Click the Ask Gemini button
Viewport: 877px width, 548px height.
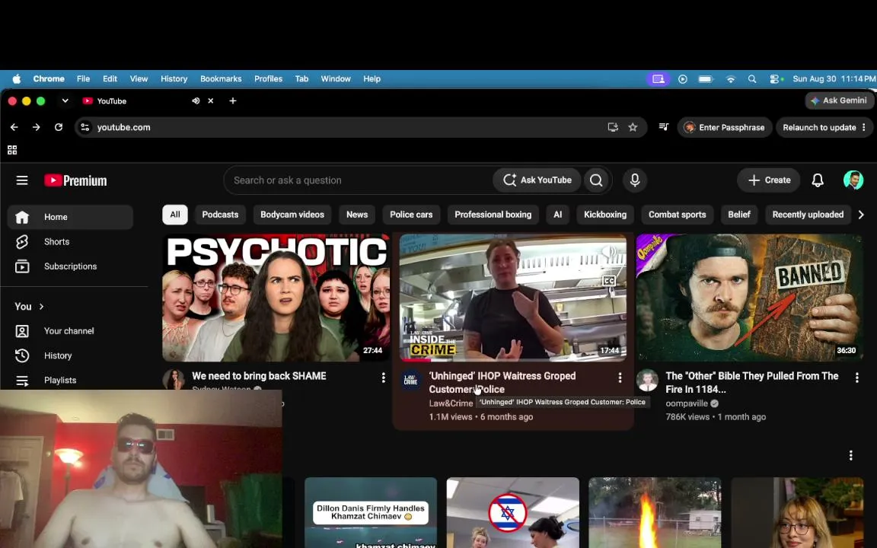[x=839, y=100]
